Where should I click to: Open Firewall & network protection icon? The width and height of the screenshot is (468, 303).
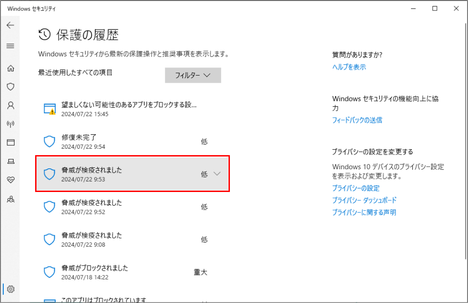pos(11,124)
